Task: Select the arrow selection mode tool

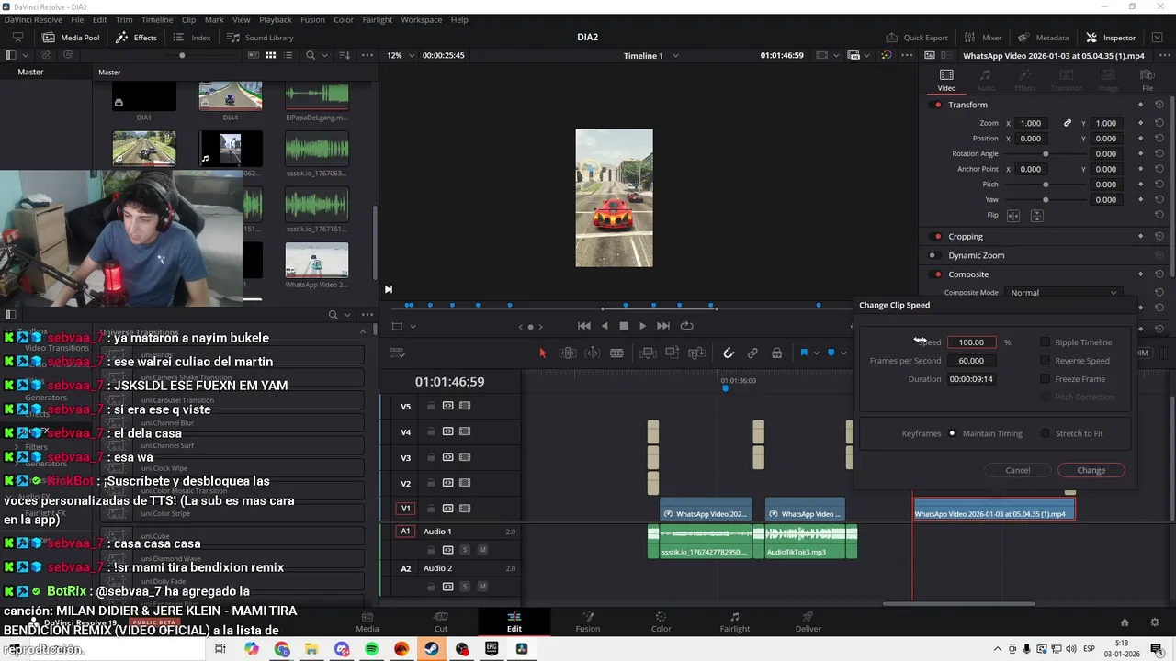Action: click(542, 353)
